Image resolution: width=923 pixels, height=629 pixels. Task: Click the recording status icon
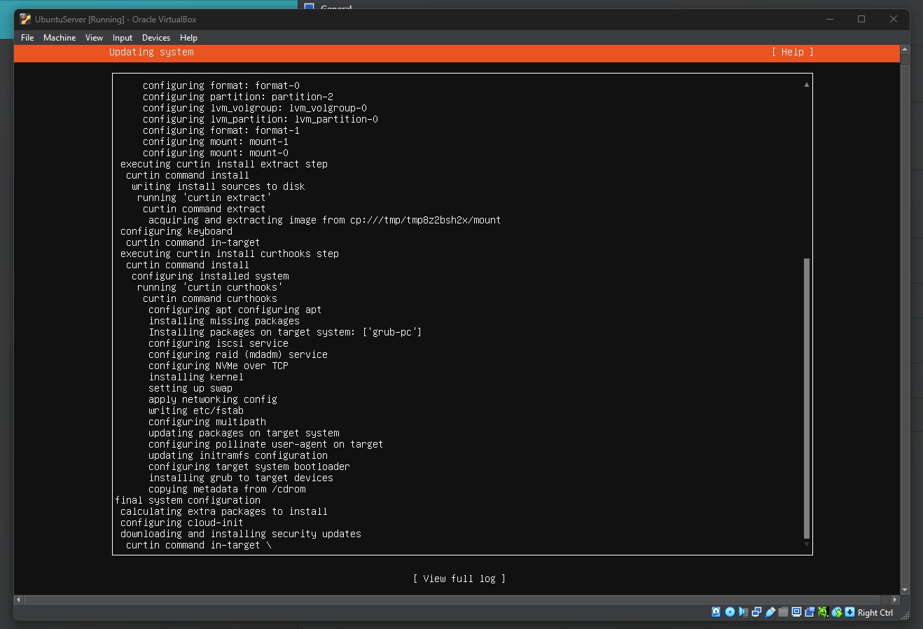810,611
